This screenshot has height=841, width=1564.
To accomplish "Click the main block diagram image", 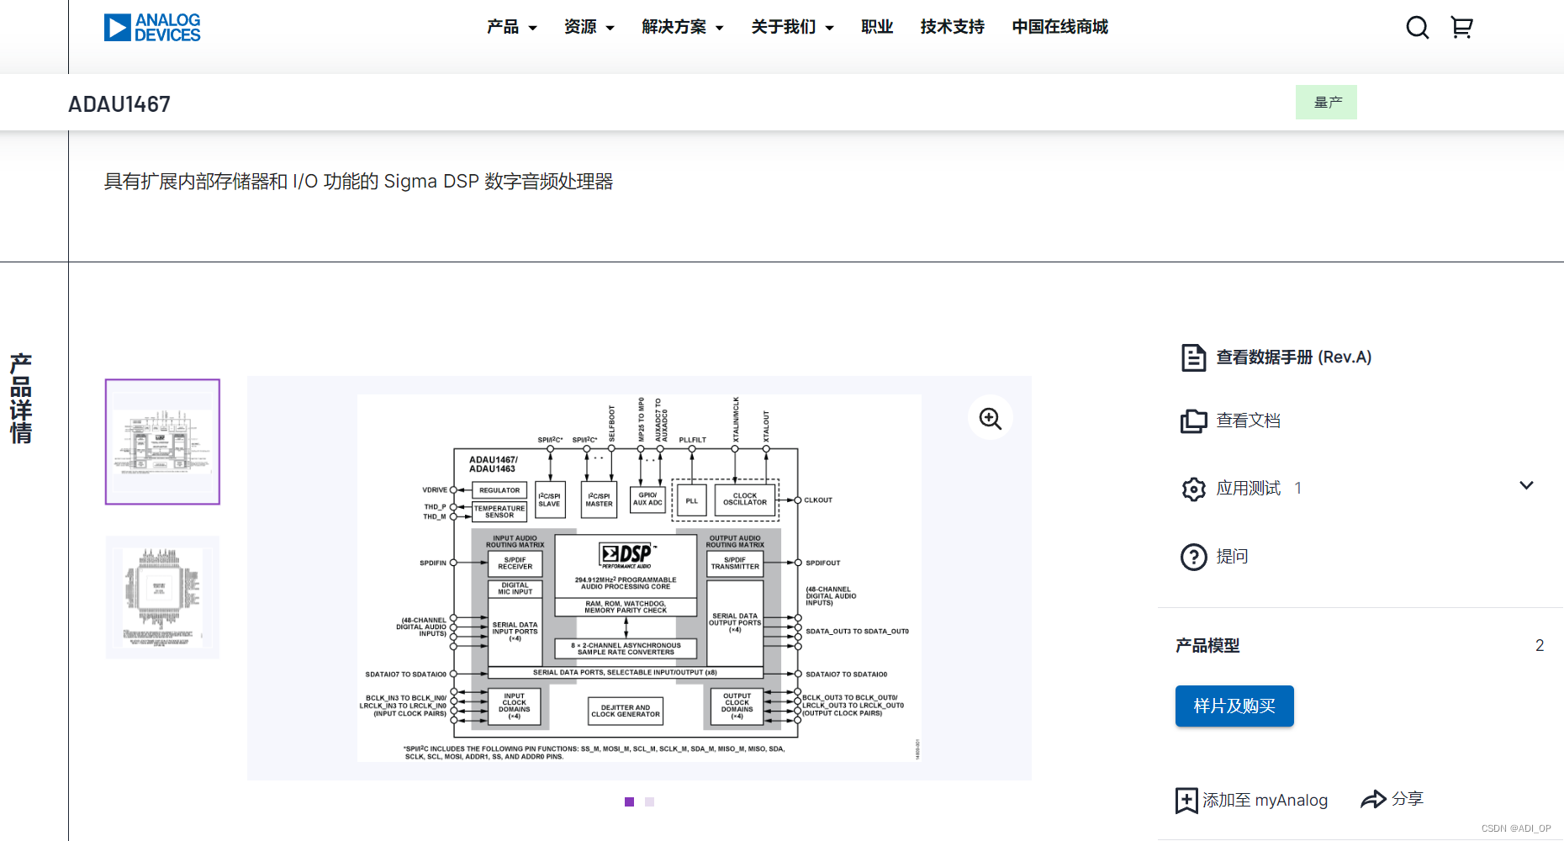I will tap(639, 579).
